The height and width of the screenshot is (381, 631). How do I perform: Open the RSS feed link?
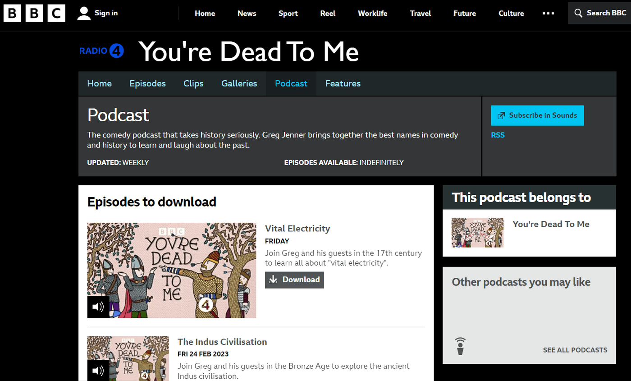498,135
